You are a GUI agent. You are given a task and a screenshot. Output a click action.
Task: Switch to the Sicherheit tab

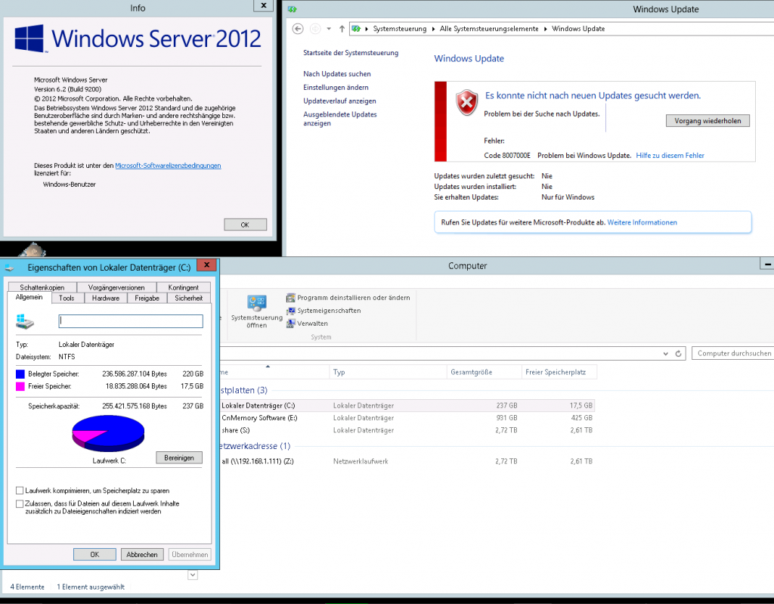tap(188, 299)
